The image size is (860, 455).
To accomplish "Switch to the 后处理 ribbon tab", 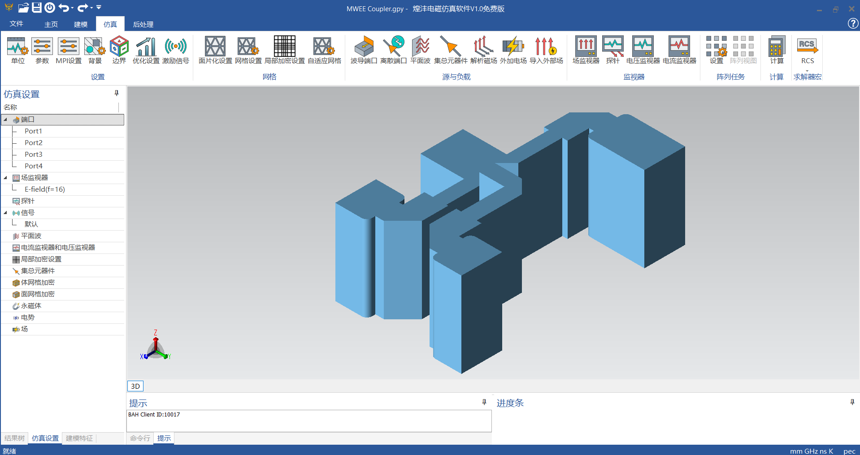I will [143, 24].
